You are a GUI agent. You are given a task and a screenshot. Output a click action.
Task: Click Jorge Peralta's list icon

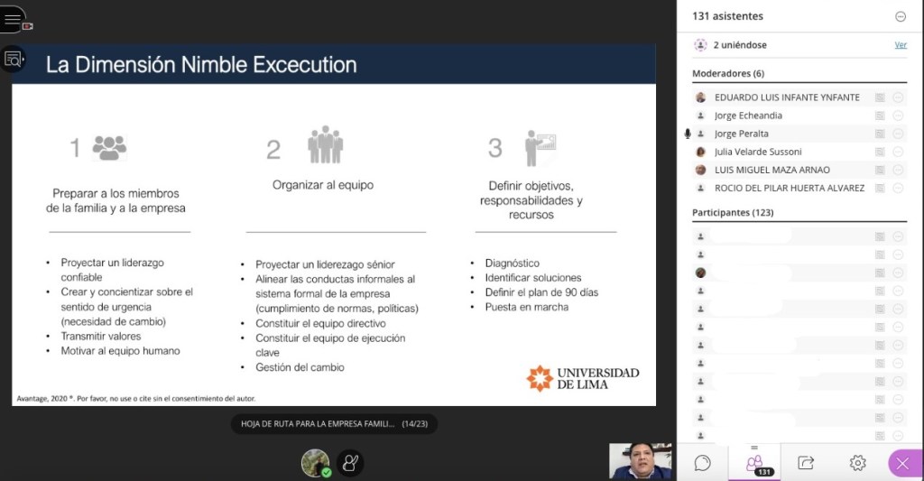click(x=880, y=134)
